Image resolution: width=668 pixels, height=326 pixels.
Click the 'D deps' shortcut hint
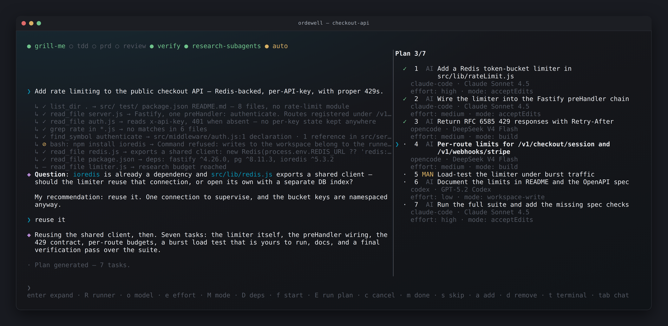tap(253, 295)
